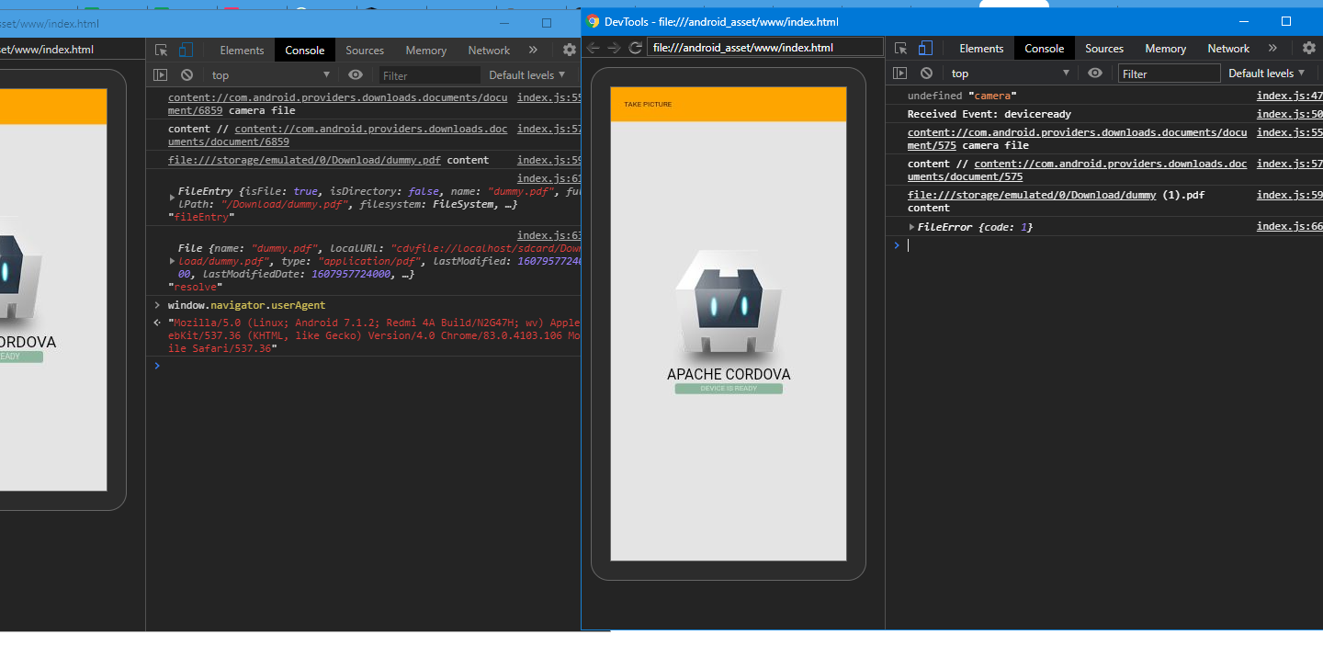Select Console tab in left DevTools window
Screen dimensions: 1323x646
(304, 51)
